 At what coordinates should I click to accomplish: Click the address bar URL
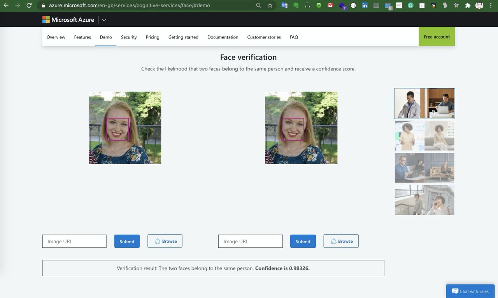[x=130, y=5]
